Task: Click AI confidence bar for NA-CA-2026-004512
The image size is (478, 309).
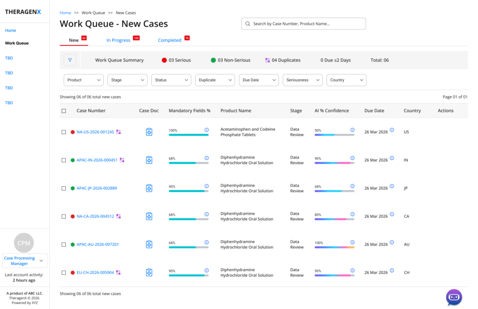Action: 334,219
